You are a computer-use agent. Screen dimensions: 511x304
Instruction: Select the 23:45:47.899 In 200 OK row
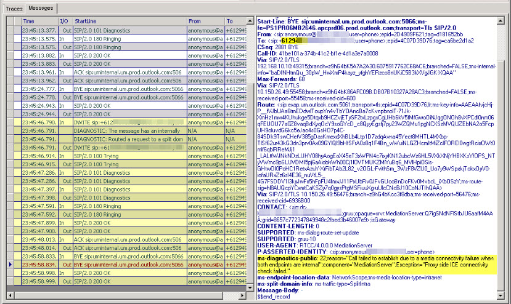(x=127, y=223)
